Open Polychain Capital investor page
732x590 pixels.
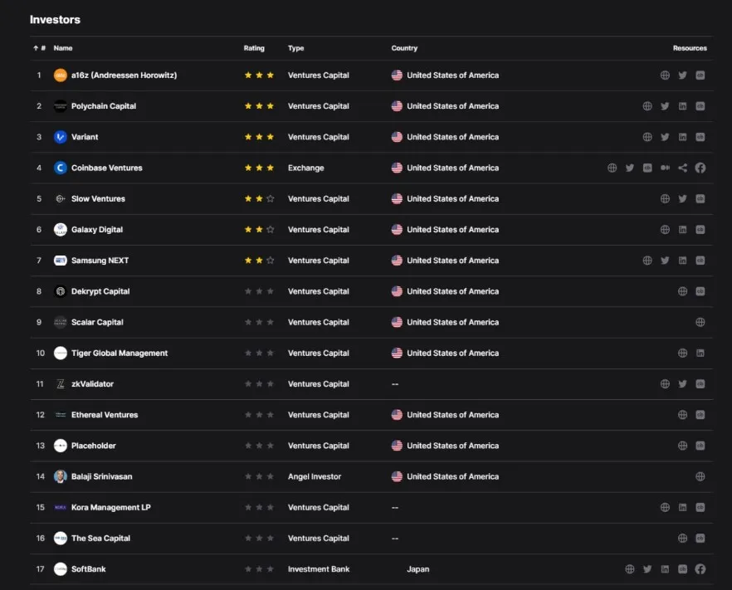104,106
